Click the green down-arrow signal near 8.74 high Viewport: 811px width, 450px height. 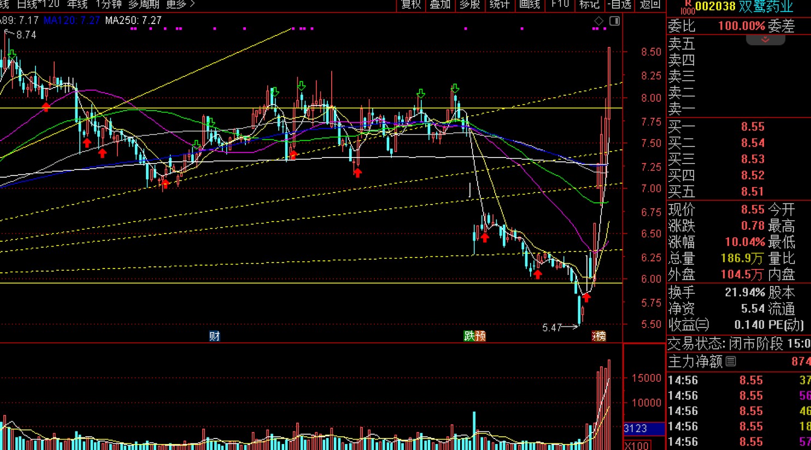[x=13, y=54]
